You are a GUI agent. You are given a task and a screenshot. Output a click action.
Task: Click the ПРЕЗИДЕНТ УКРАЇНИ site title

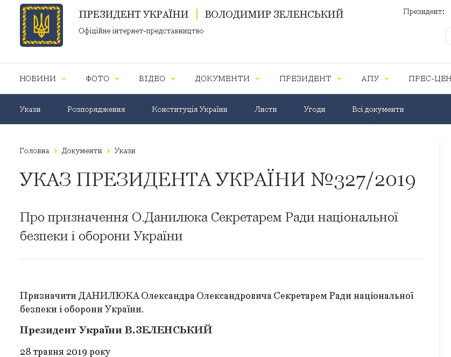(x=133, y=15)
